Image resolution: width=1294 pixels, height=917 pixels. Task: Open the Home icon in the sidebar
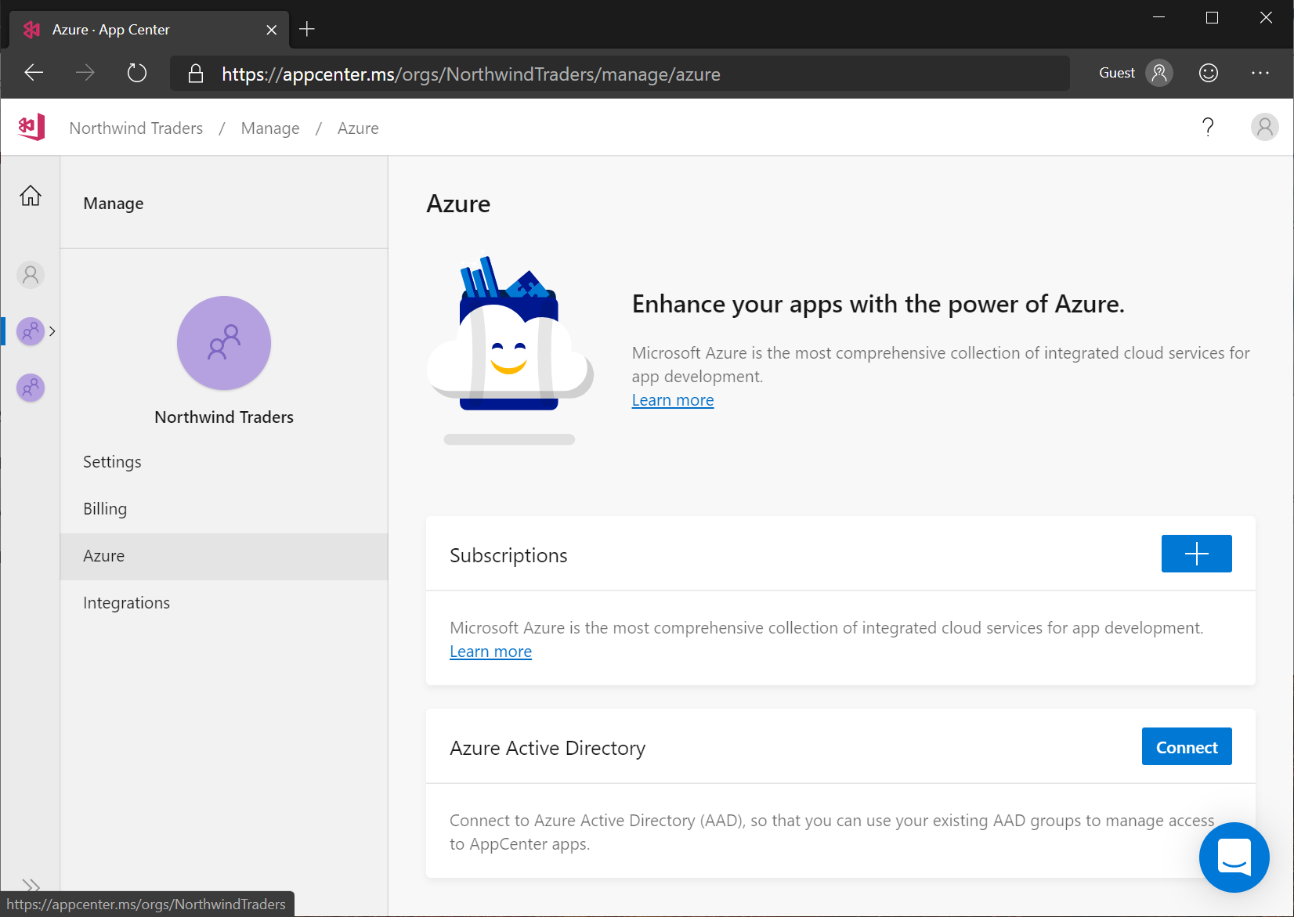click(x=30, y=195)
